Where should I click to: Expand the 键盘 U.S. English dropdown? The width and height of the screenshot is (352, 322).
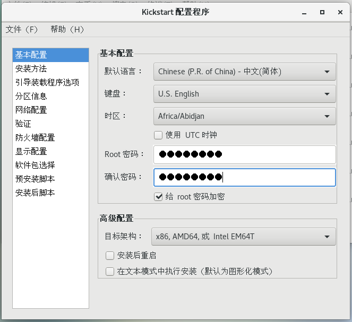(244, 94)
